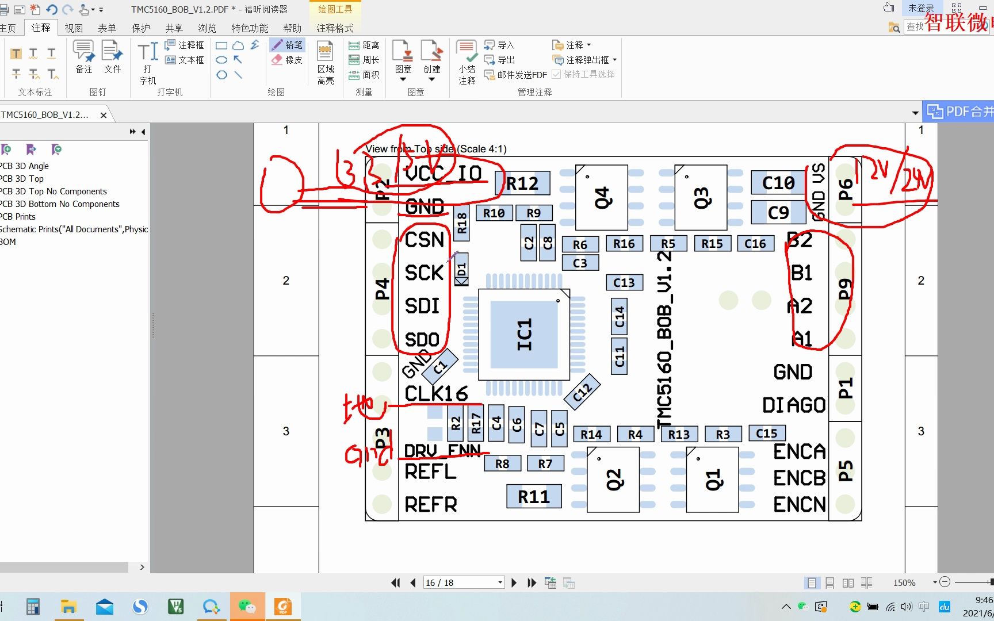Screen dimensions: 994x621
Task: Enable facing pages view mode
Action: click(x=848, y=582)
